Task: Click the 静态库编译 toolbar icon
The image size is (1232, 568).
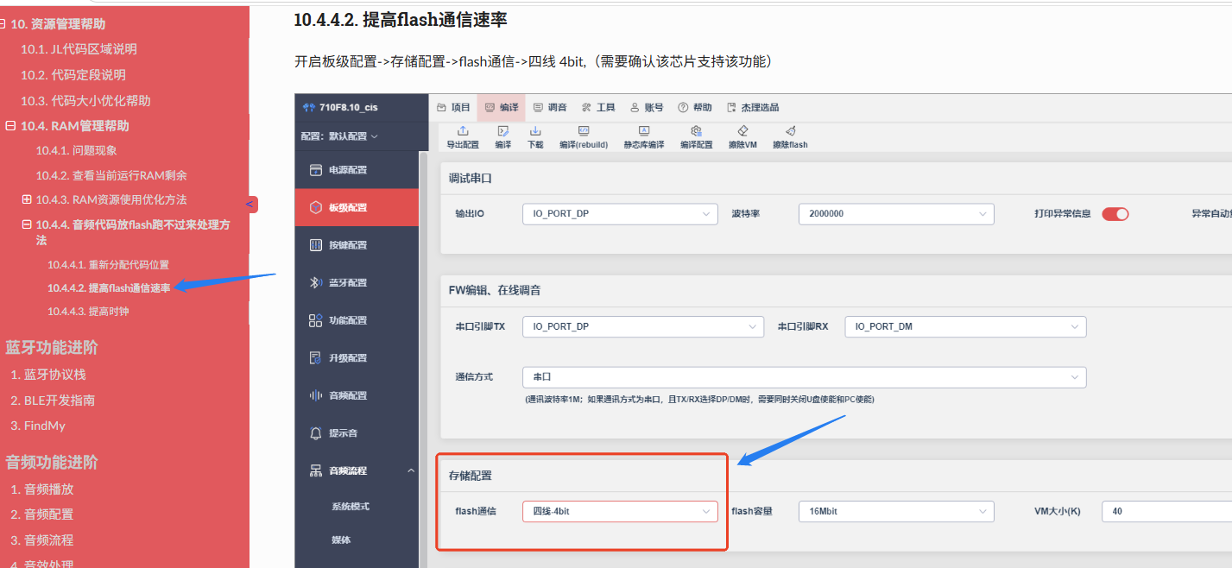Action: (x=644, y=131)
